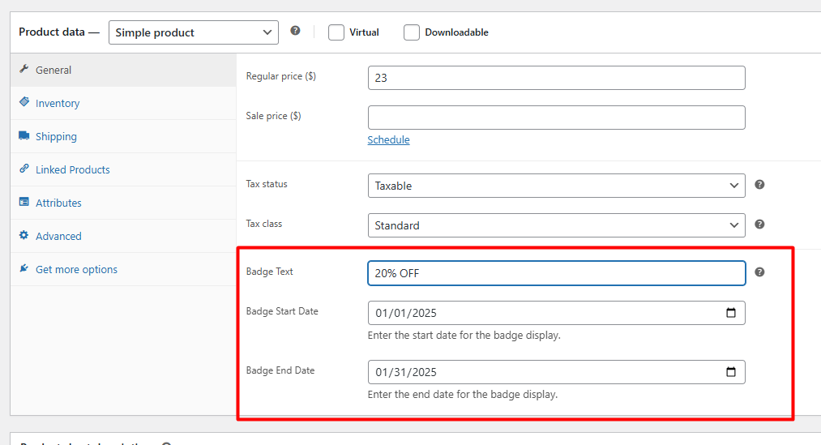
Task: Open the Tax class Standard dropdown
Action: (x=556, y=225)
